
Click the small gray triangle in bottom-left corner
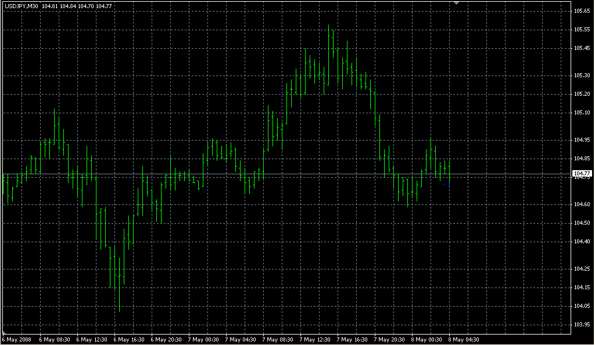click(x=4, y=332)
